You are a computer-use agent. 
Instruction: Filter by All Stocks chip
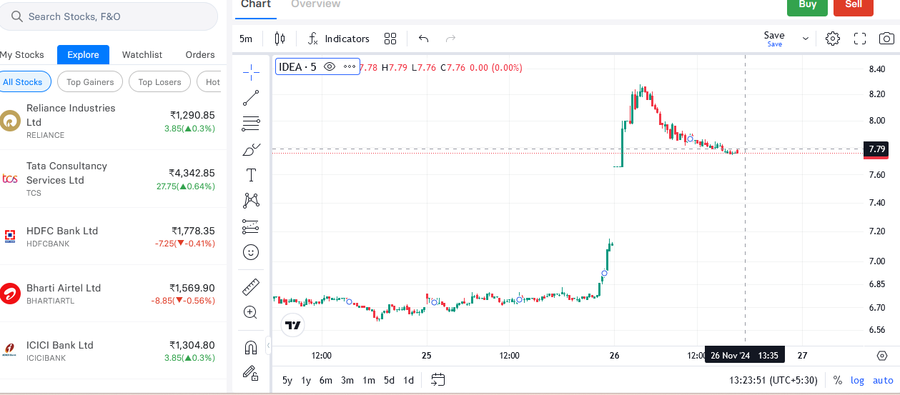(x=24, y=82)
